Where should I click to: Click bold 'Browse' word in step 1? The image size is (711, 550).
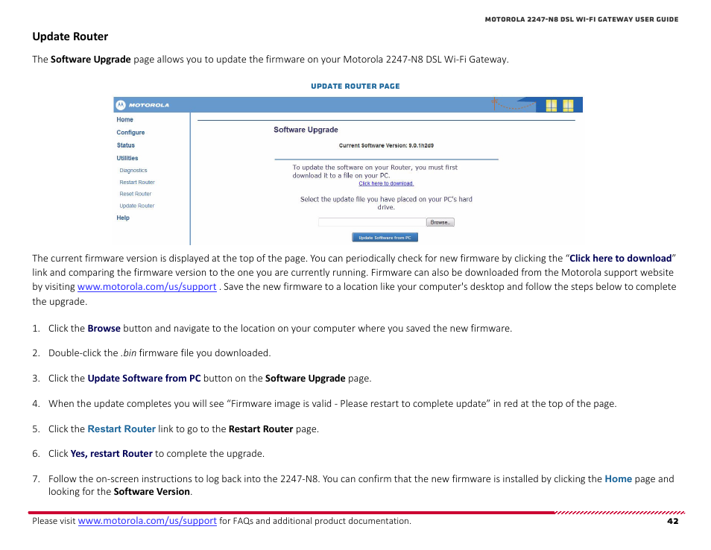pyautogui.click(x=104, y=328)
